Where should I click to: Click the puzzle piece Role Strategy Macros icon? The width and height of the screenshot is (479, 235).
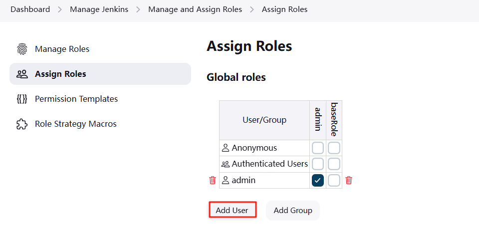(22, 124)
